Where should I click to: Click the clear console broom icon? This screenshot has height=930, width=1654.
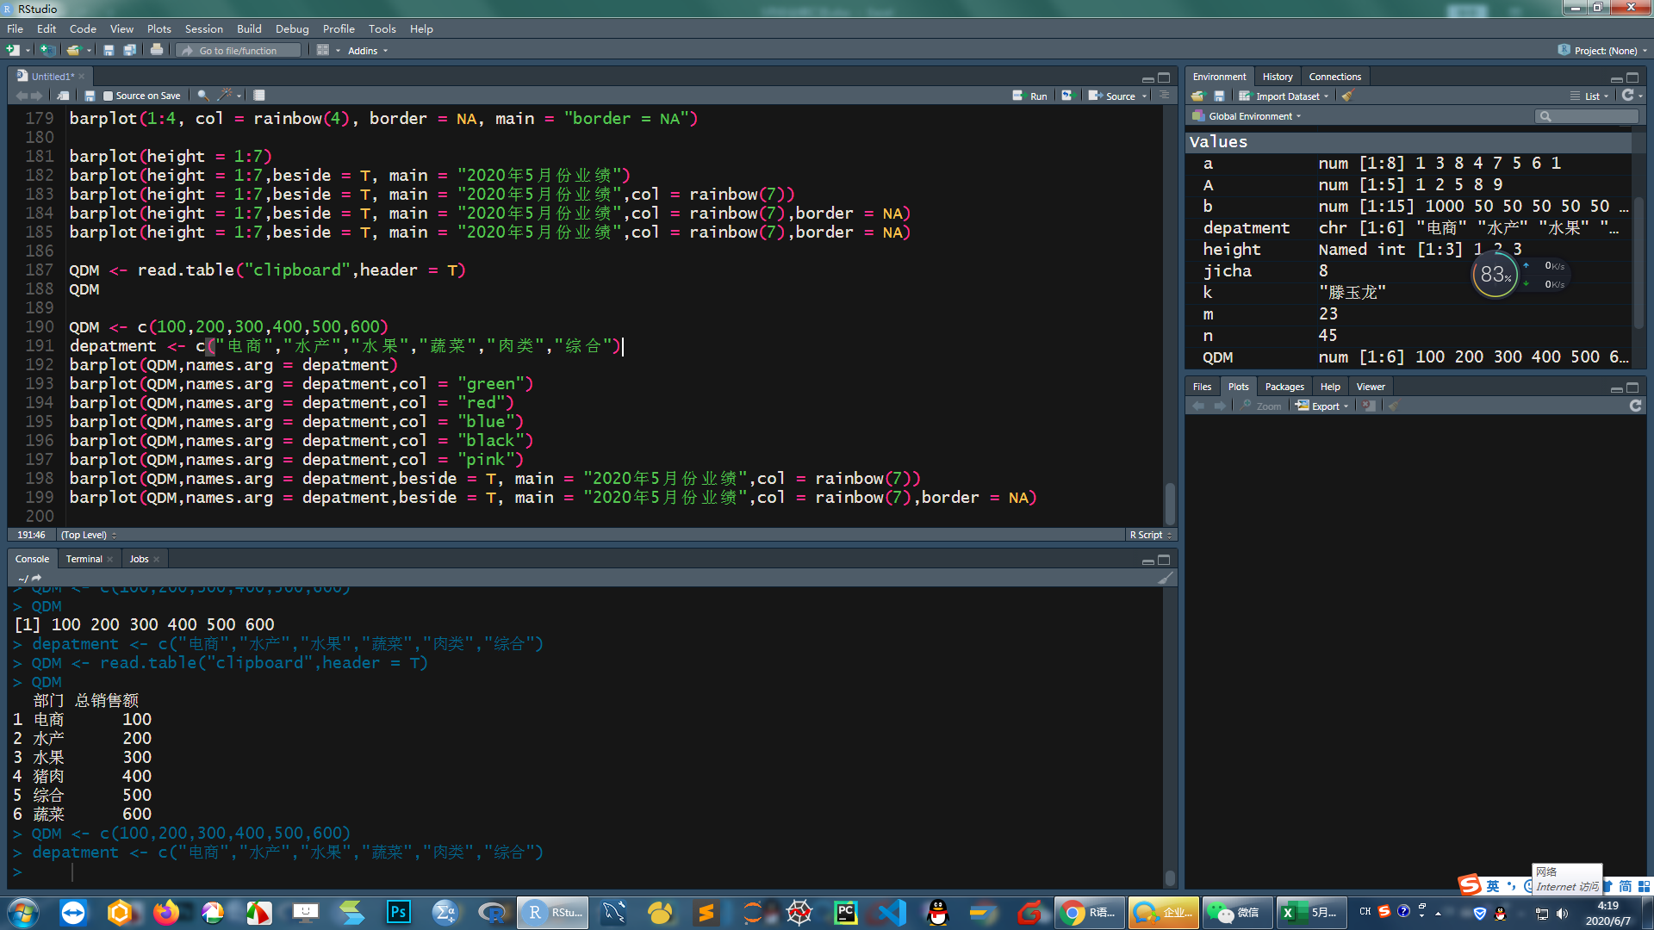1165,578
